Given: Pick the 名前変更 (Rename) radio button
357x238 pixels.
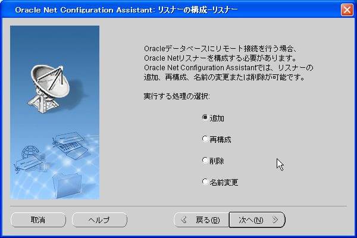Looking at the screenshot, I should (x=205, y=181).
